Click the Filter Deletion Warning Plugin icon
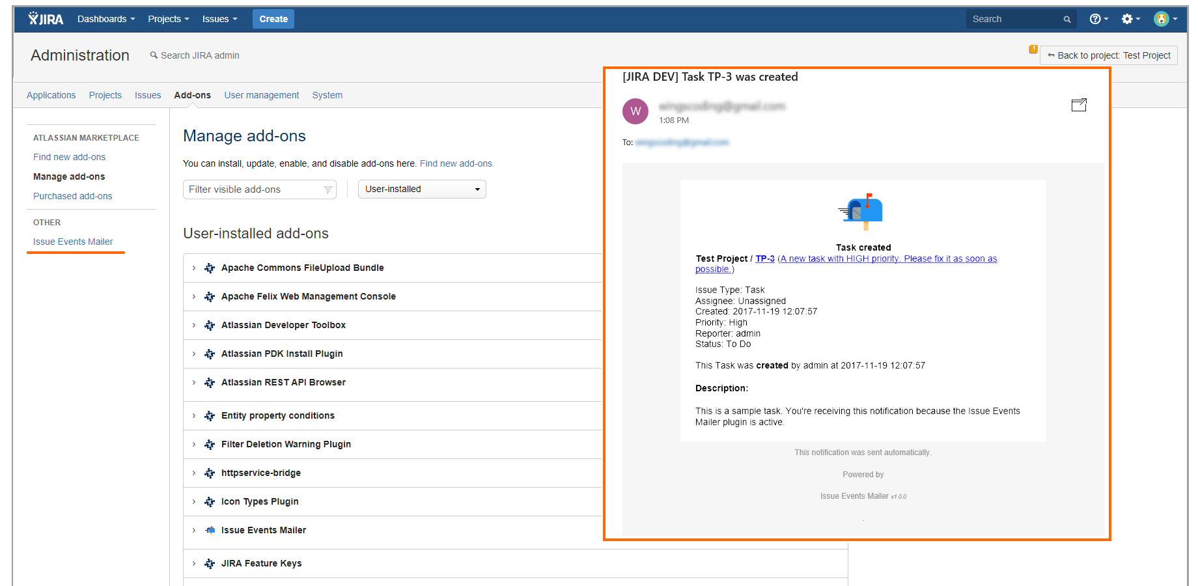The image size is (1198, 586). 210,444
